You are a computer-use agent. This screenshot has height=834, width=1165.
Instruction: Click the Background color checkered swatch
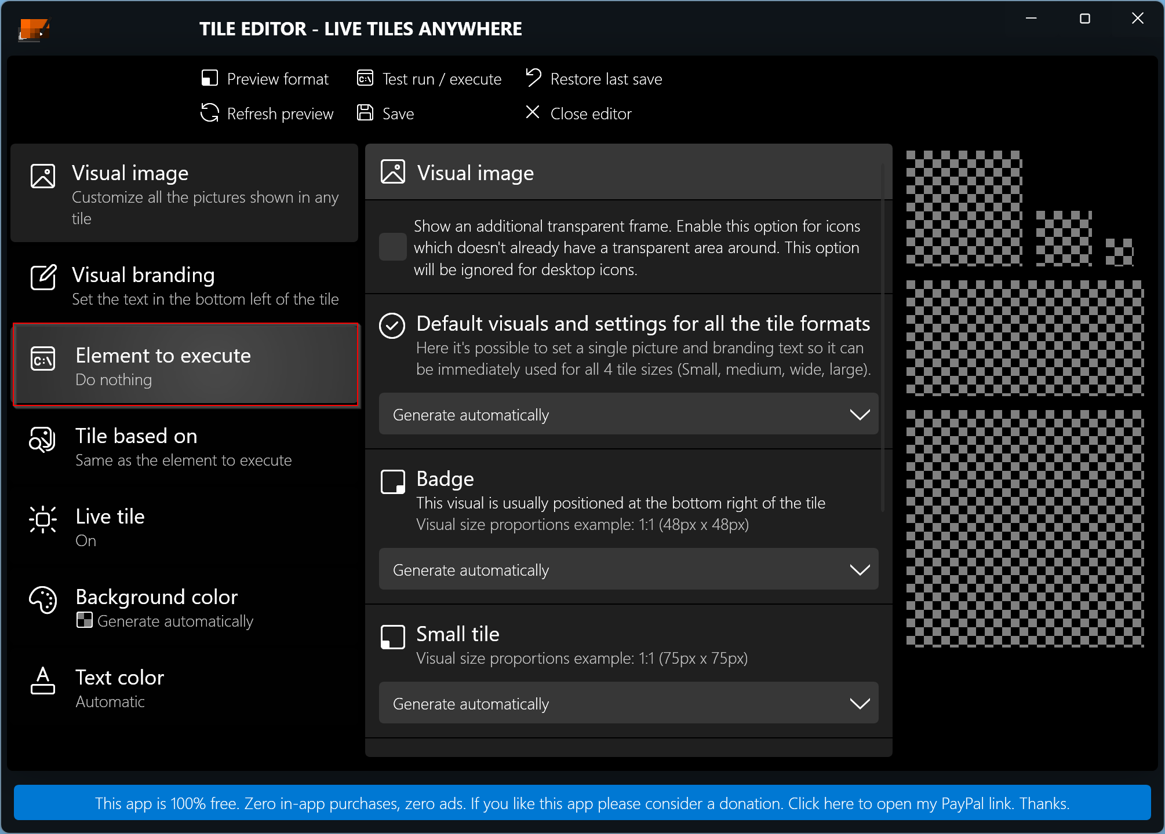point(84,620)
